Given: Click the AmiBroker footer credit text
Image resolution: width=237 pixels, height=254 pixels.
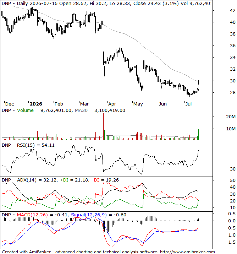Looking at the screenshot, I should (x=108, y=252).
